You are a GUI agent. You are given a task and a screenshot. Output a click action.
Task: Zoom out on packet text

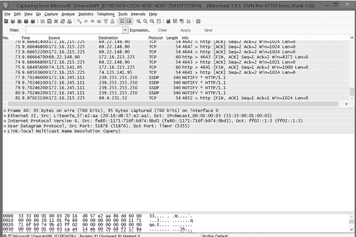pos(146,21)
